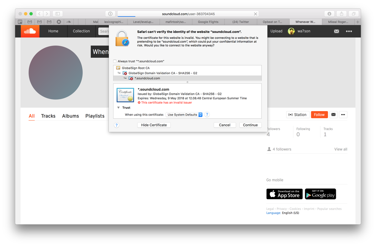Click Continue in the certificate dialog

pyautogui.click(x=250, y=125)
